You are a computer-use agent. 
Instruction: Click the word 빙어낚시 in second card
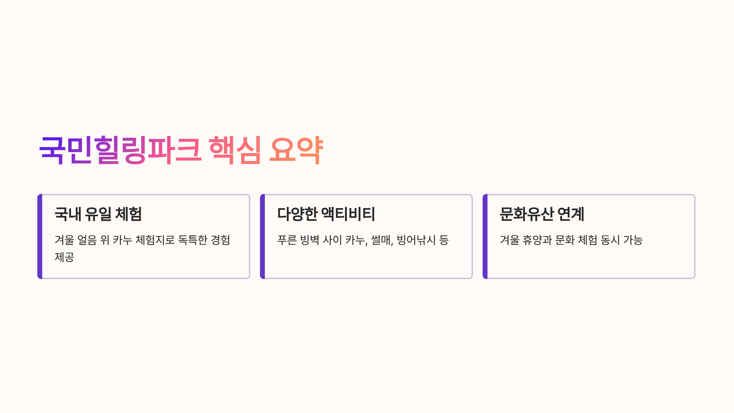coord(416,240)
